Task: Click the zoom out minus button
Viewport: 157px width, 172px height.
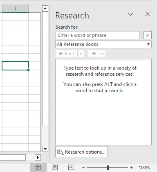Action: coord(83,167)
